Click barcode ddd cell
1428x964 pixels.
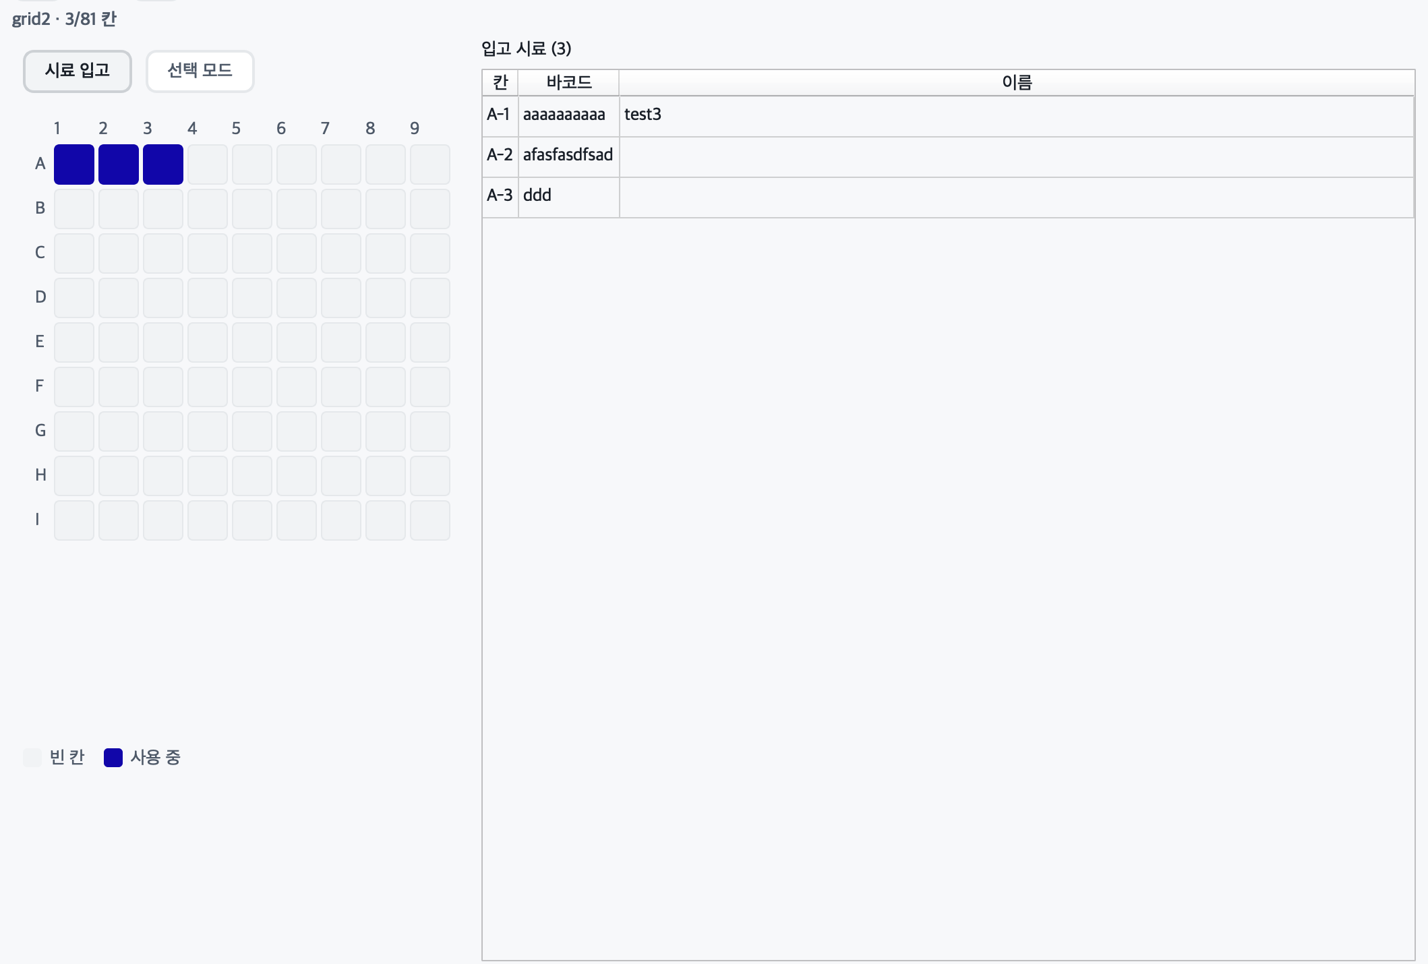tap(569, 198)
